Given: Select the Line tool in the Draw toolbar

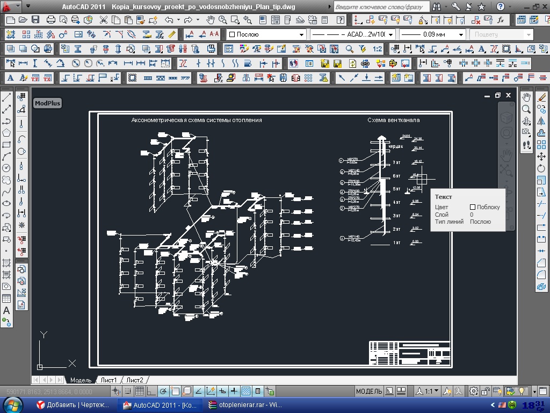Looking at the screenshot, I should pyautogui.click(x=6, y=98).
